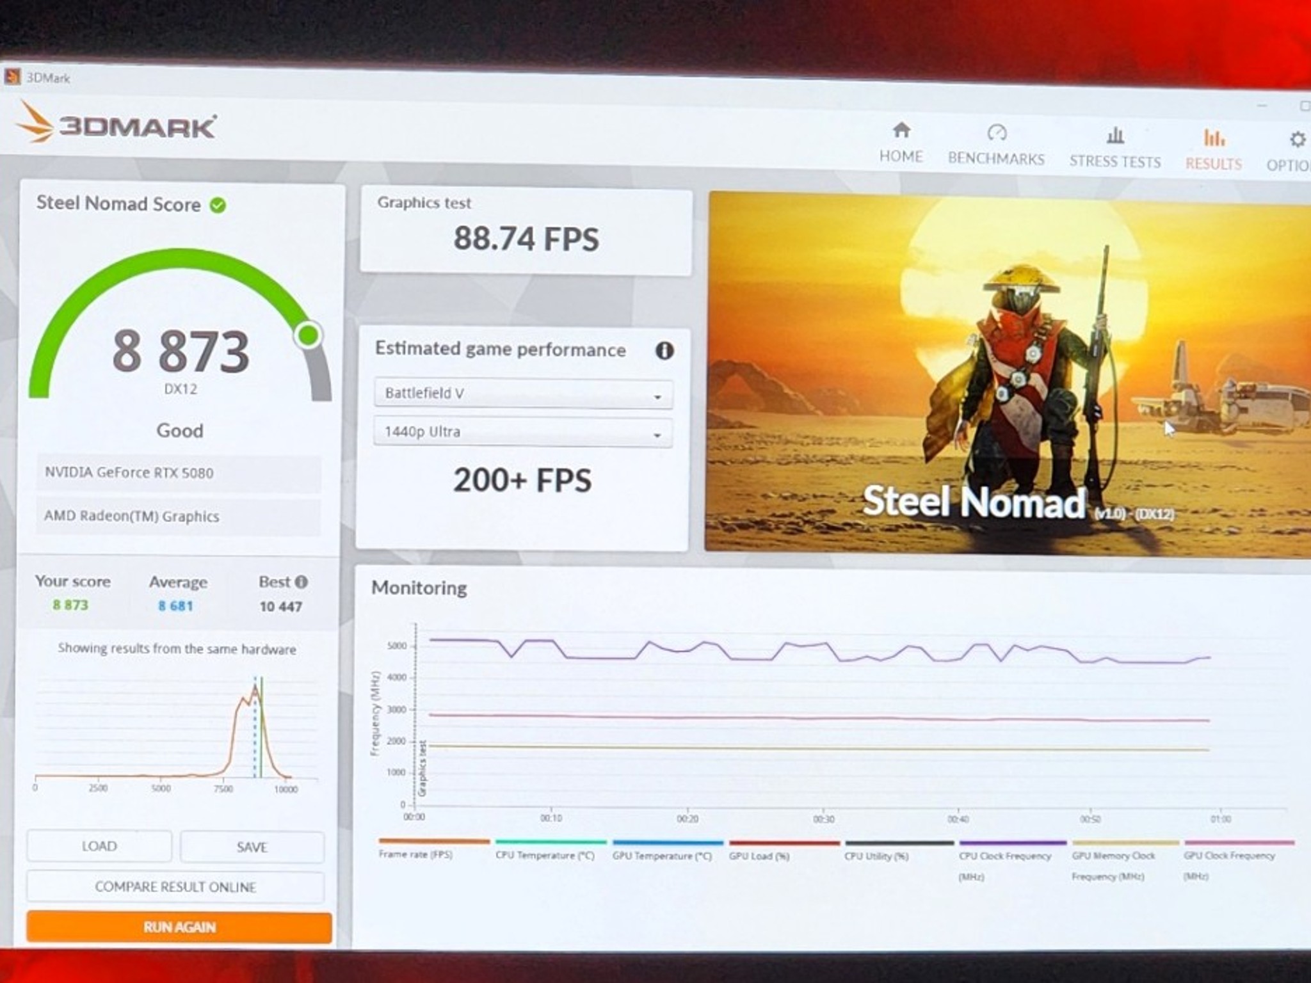Click the green validated score checkmark
The image size is (1311, 983).
point(218,205)
